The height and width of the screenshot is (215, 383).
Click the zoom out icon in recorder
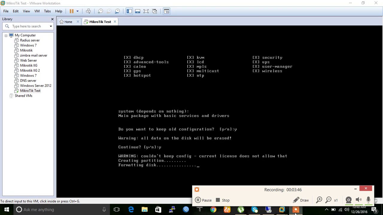click(x=329, y=200)
